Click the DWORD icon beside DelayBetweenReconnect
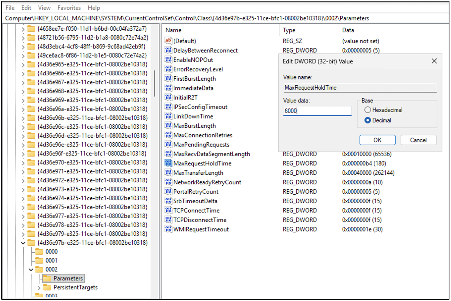 click(168, 50)
